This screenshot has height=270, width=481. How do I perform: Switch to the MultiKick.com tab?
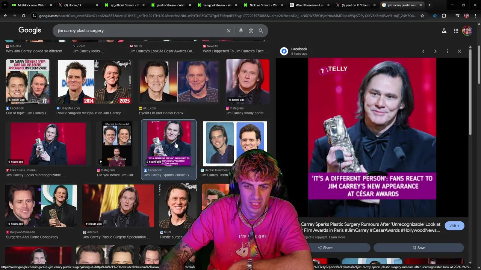click(x=32, y=5)
